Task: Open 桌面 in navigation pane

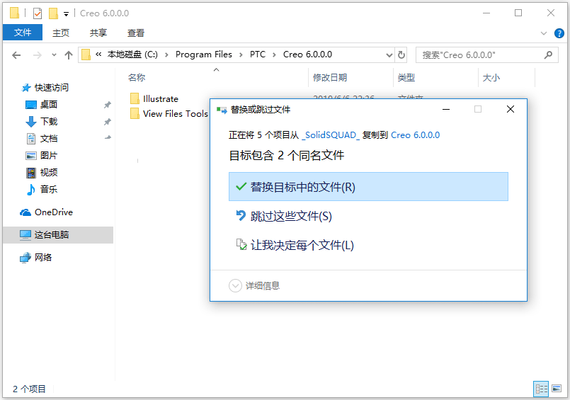Action: click(42, 105)
